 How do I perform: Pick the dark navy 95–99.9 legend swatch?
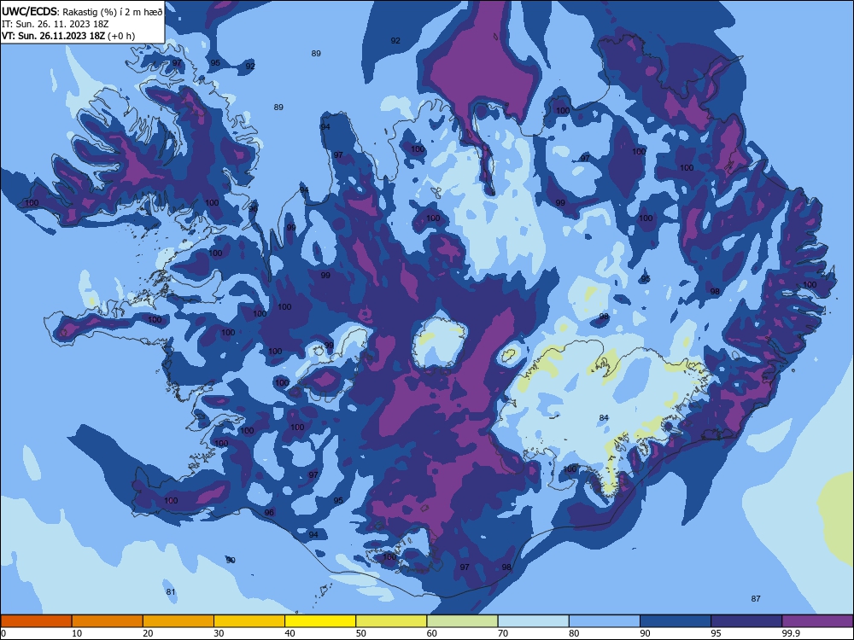click(746, 621)
